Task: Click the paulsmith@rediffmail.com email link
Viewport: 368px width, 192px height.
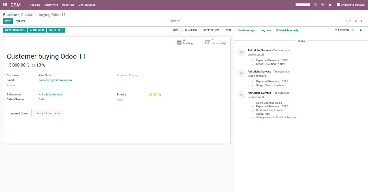Action: (55, 80)
